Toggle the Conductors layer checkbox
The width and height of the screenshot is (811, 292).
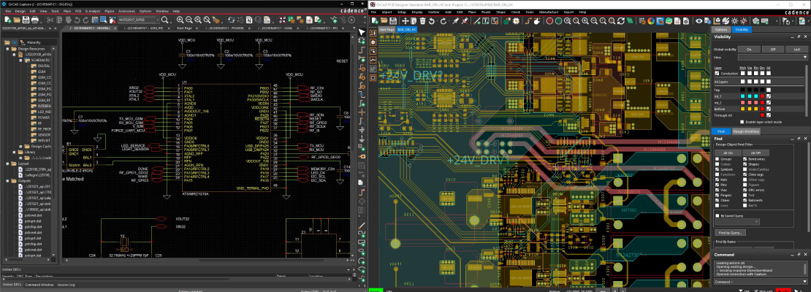pyautogui.click(x=718, y=74)
